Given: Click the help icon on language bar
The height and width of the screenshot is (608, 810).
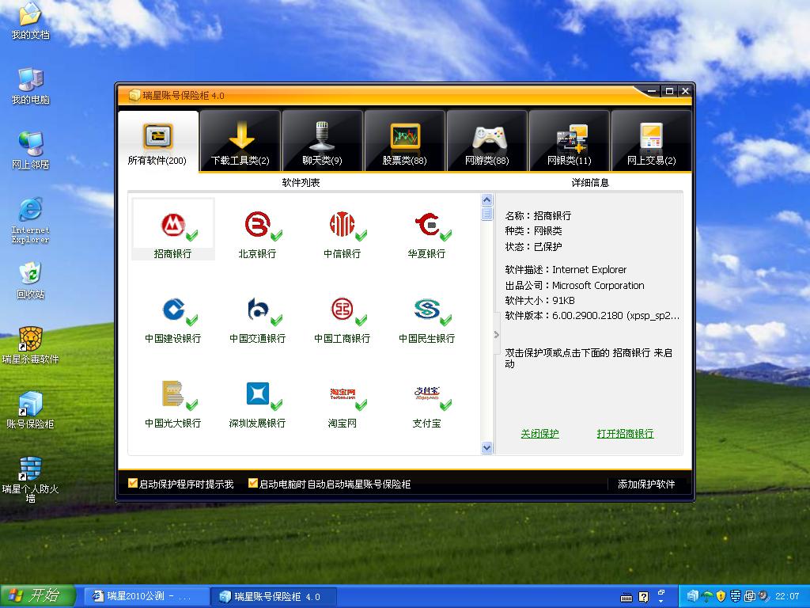Looking at the screenshot, I should tap(644, 597).
